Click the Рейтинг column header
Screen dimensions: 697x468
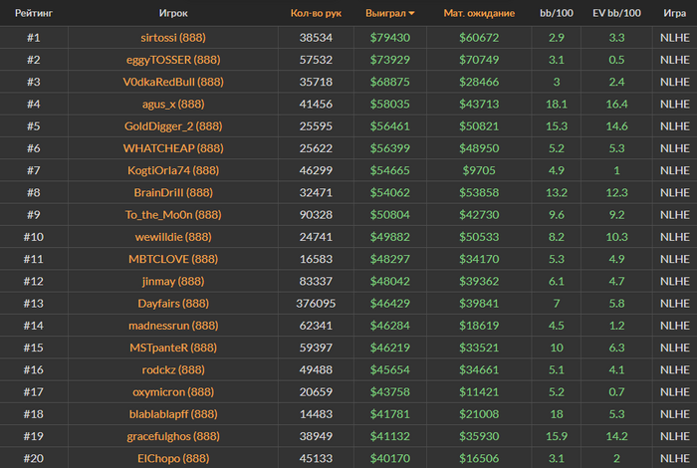[x=33, y=13]
